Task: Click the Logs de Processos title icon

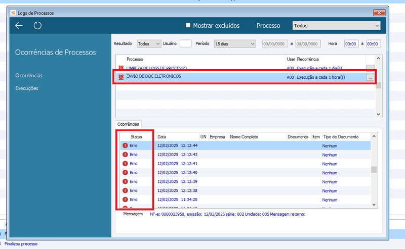Action: (13, 13)
